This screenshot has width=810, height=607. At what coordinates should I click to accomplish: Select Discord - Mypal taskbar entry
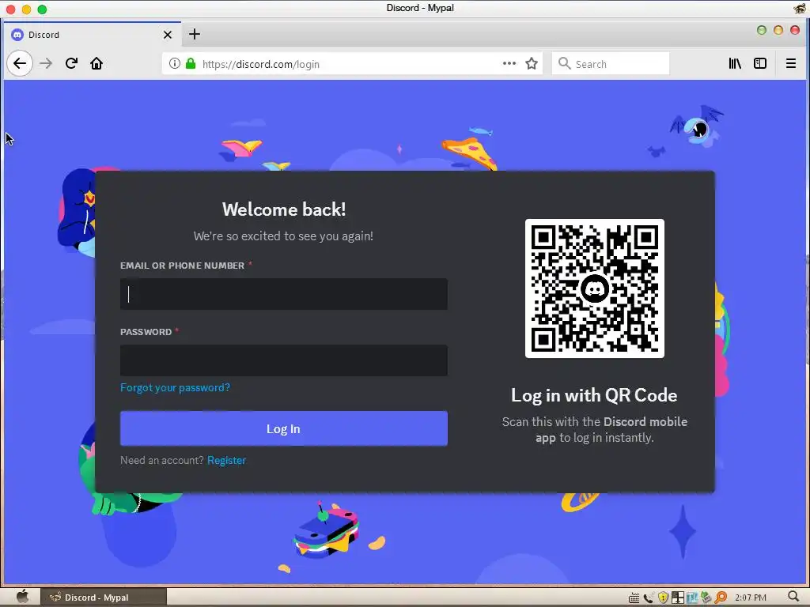(x=104, y=598)
